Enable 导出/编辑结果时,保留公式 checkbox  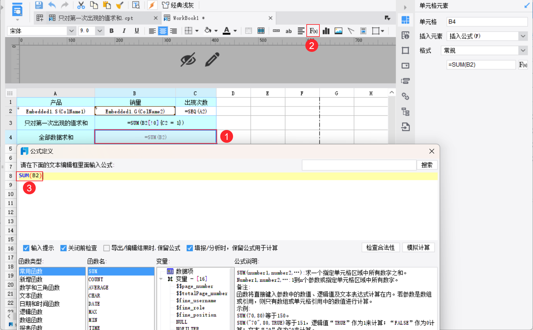(x=106, y=248)
